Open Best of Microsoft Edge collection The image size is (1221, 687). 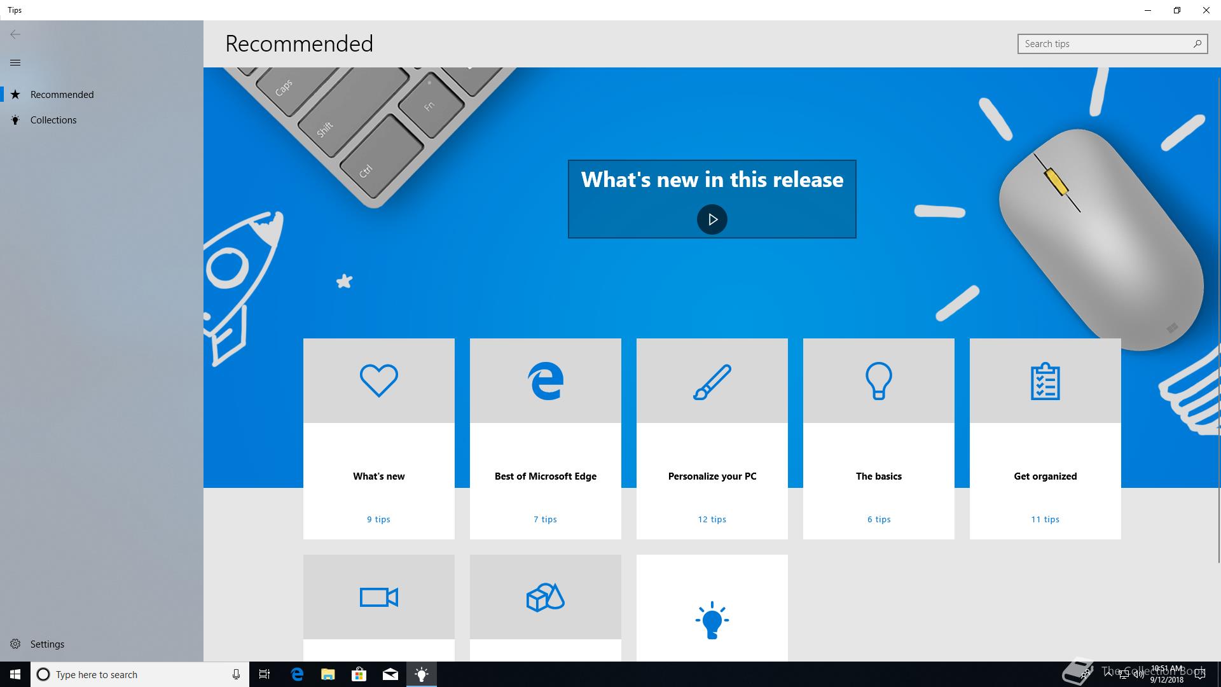(x=546, y=476)
